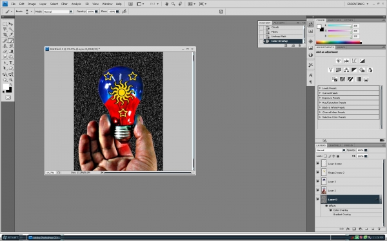The width and height of the screenshot is (387, 241).
Task: Hide Layer 0 visibility eye
Action: coord(317,199)
